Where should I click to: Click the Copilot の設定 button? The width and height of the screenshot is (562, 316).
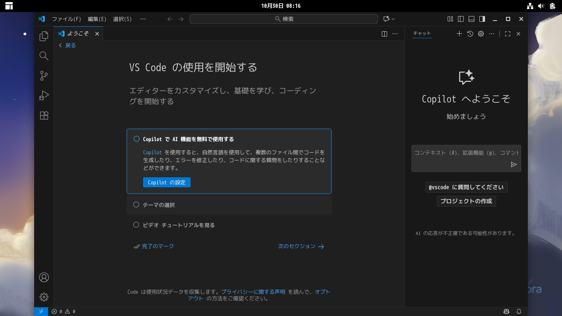pyautogui.click(x=167, y=182)
